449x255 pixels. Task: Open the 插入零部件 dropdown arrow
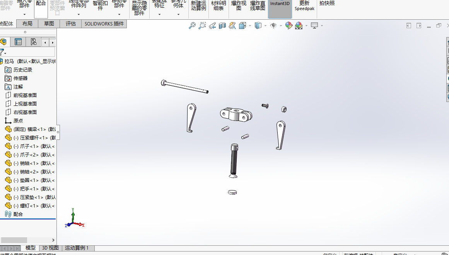[24, 14]
